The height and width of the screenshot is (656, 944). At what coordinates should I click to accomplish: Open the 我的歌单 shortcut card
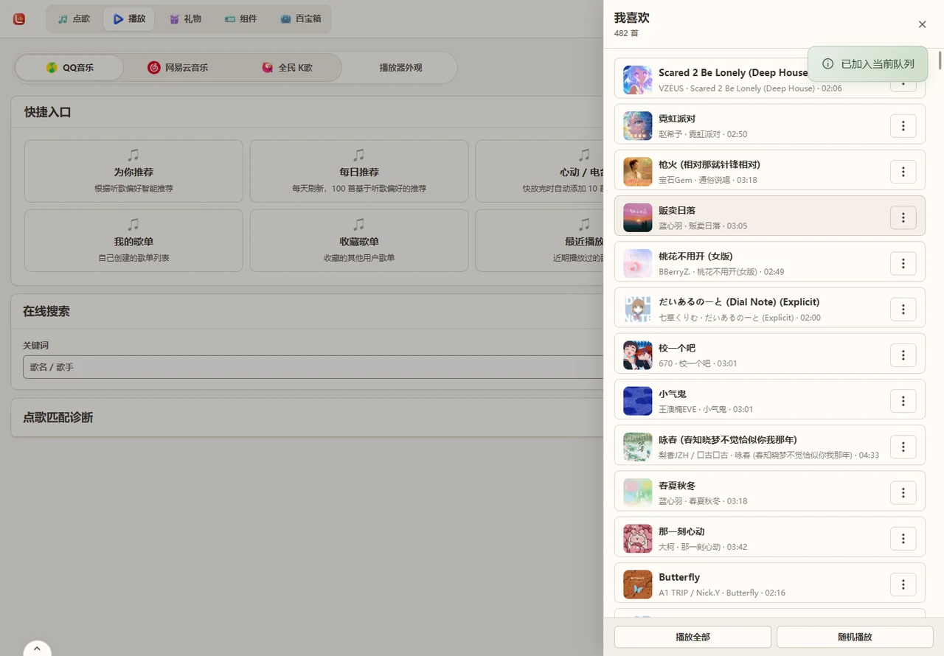click(133, 240)
